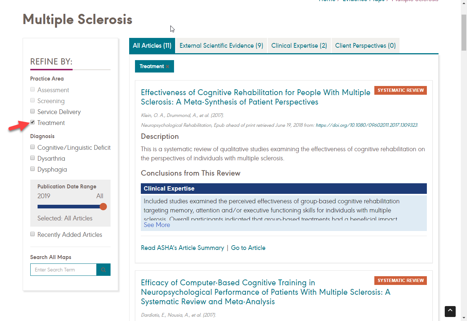
Task: Follow the Go to Article link
Action: point(248,248)
